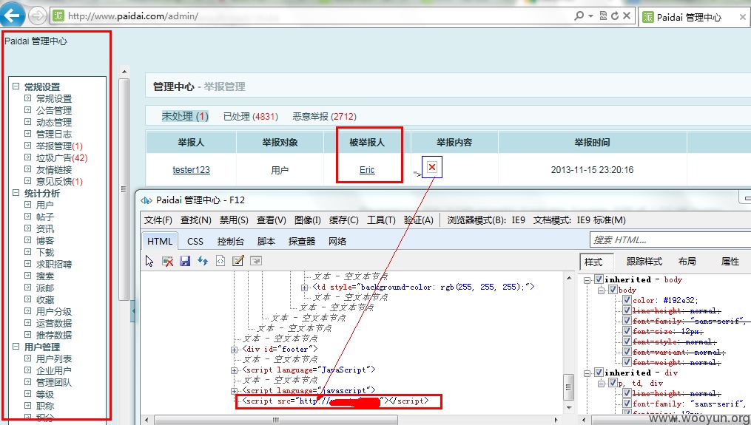Switch to the 网络 tab

pyautogui.click(x=337, y=241)
